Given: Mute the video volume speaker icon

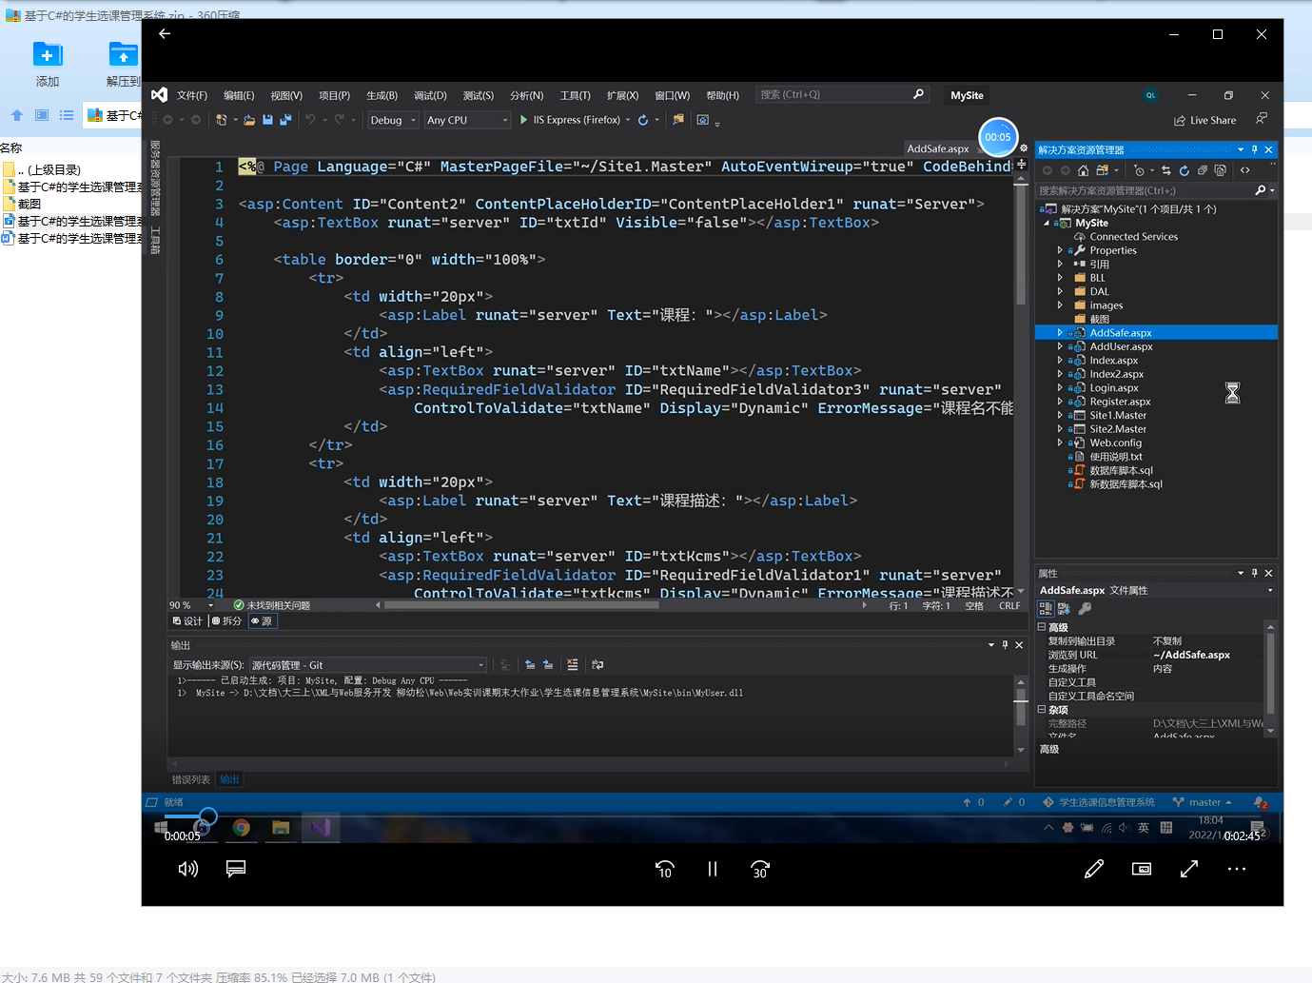Looking at the screenshot, I should point(188,869).
